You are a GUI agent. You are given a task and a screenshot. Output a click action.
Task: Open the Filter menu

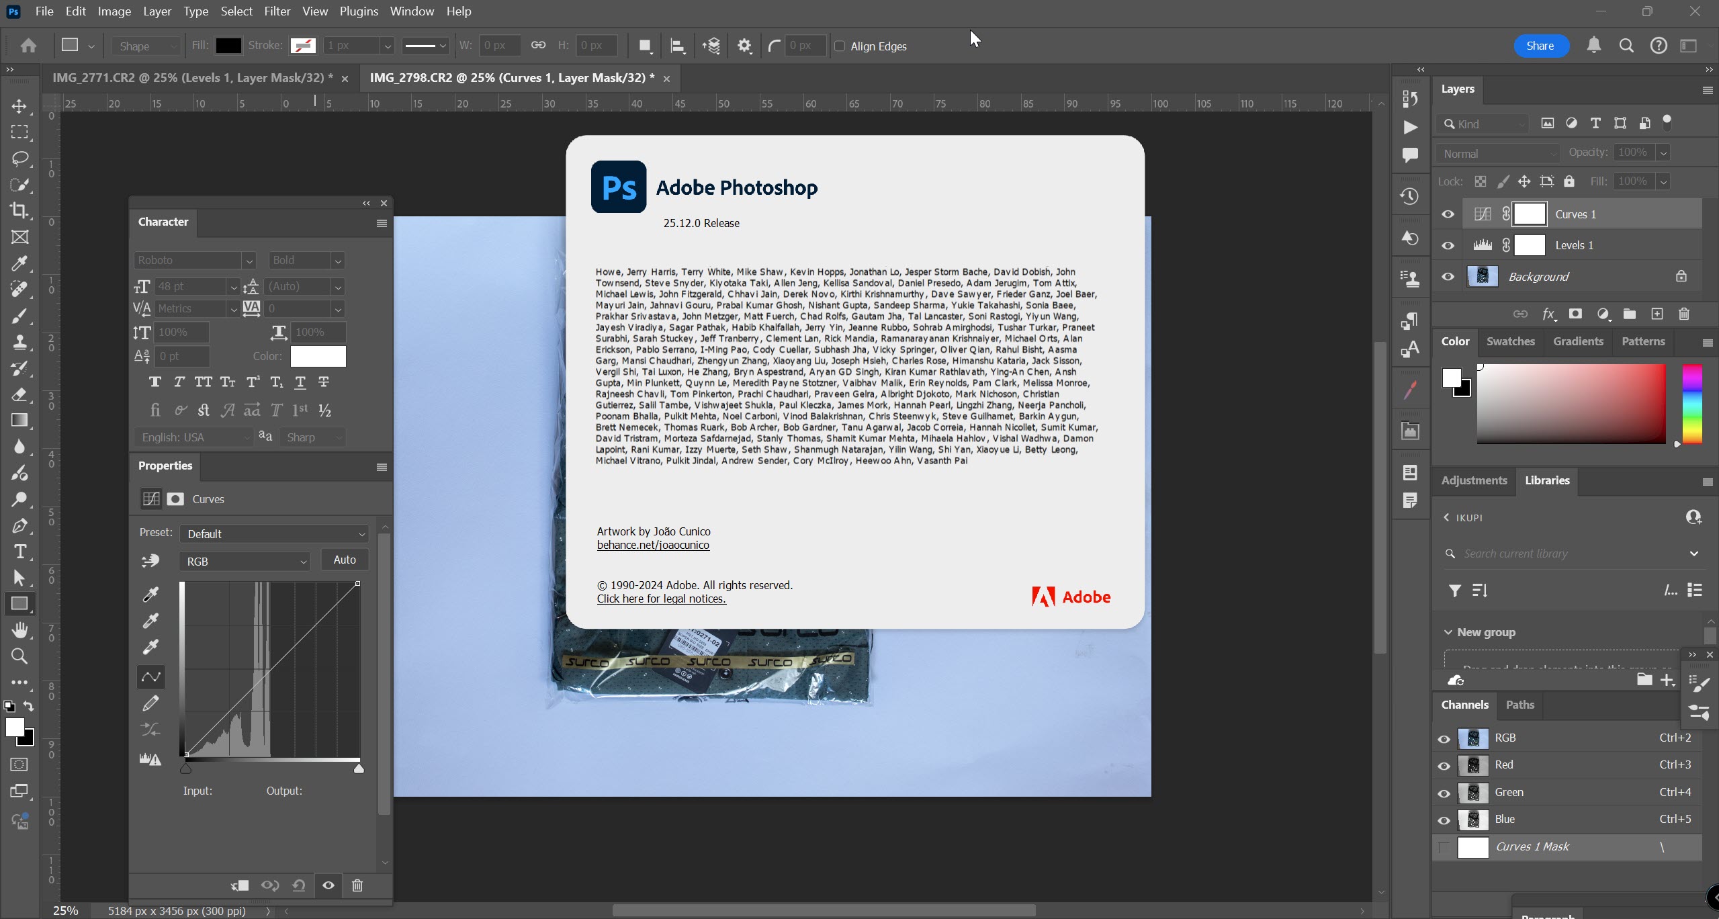[x=276, y=11]
